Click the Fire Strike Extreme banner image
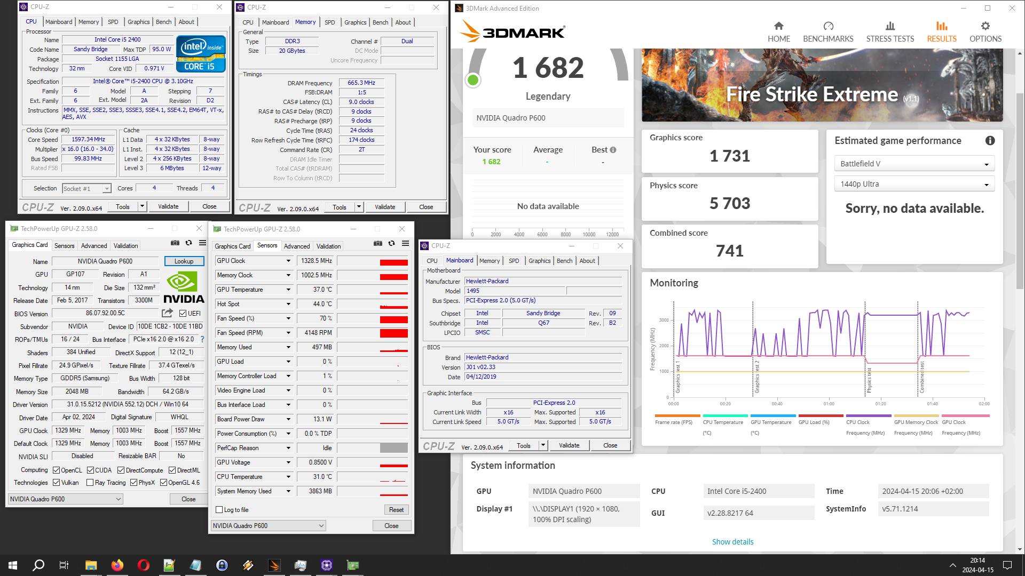 [822, 85]
